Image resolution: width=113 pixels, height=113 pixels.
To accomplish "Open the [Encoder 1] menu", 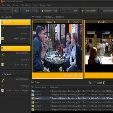I will pos(25,5).
